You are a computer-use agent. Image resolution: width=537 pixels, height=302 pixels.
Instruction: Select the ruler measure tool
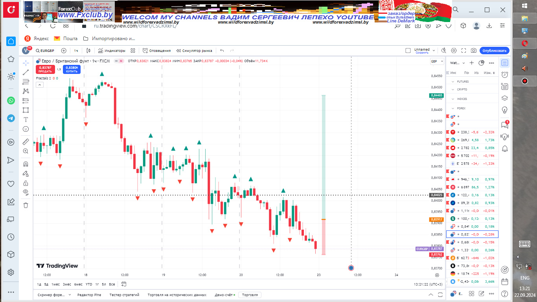[26, 142]
